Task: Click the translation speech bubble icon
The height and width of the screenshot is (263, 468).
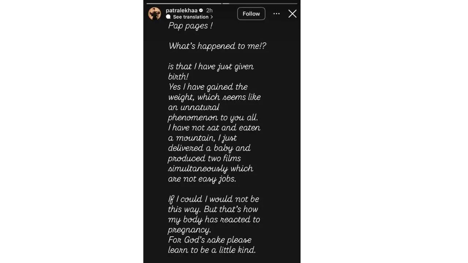Action: coord(168,17)
